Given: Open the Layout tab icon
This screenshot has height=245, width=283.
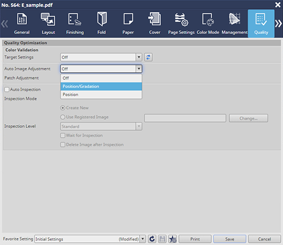Looking at the screenshot, I should pyautogui.click(x=48, y=19).
